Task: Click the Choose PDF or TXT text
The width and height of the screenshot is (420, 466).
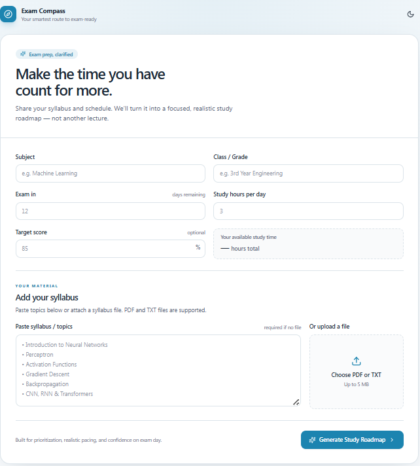Action: 356,375
